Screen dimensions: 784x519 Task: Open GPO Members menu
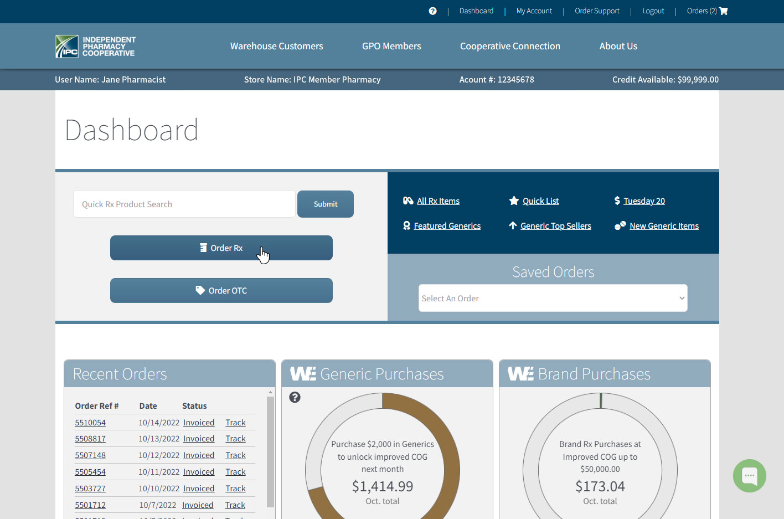[x=391, y=46]
